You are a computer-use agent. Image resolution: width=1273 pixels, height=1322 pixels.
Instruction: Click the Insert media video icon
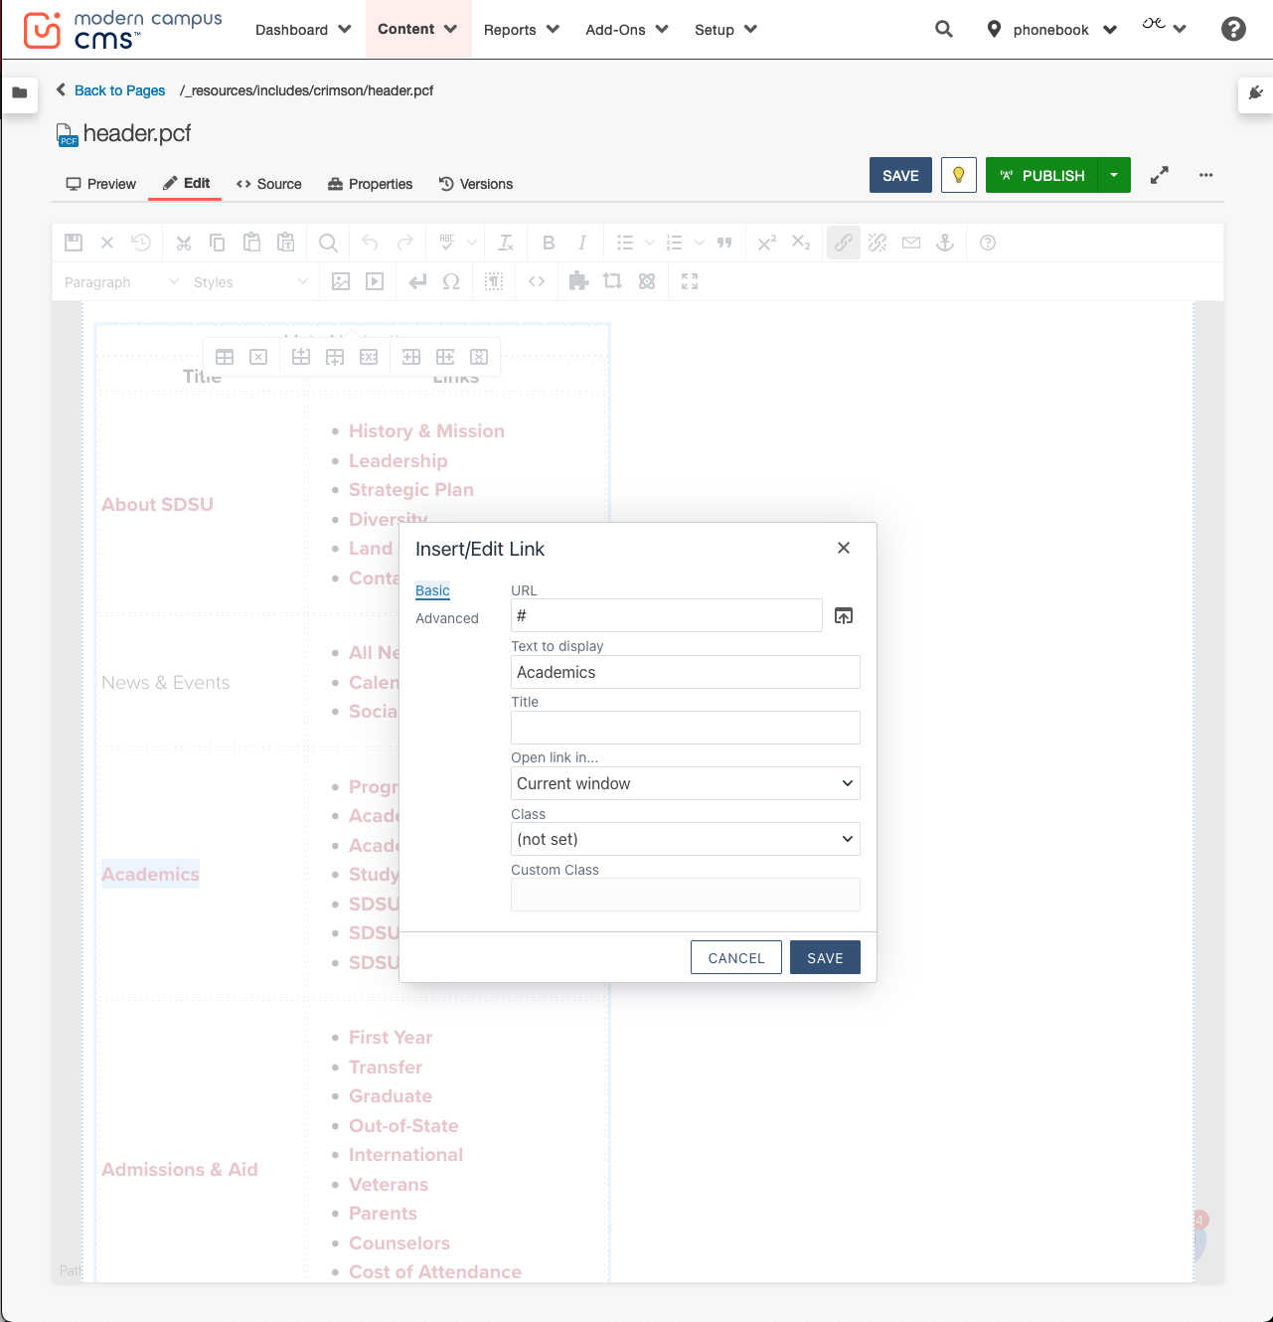point(375,281)
